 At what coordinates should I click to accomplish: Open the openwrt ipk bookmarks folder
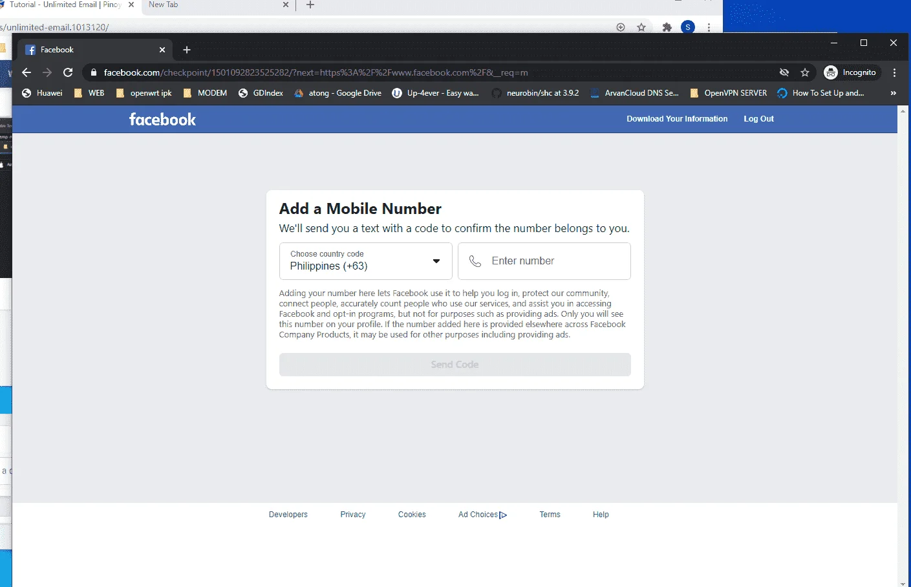(144, 93)
